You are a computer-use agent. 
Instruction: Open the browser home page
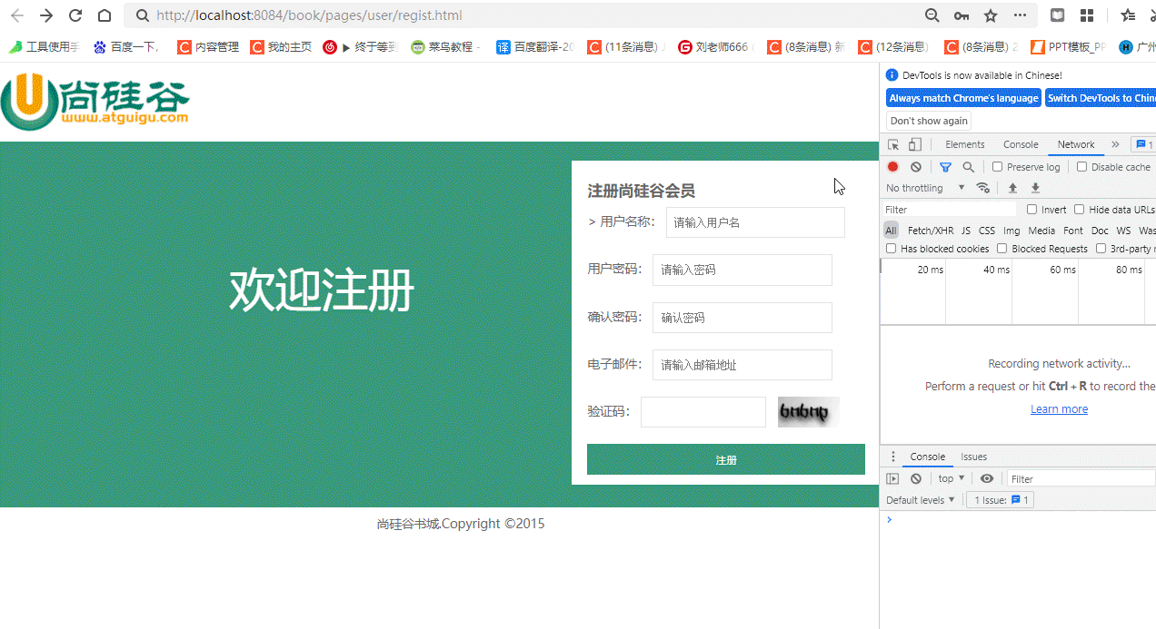(x=105, y=15)
